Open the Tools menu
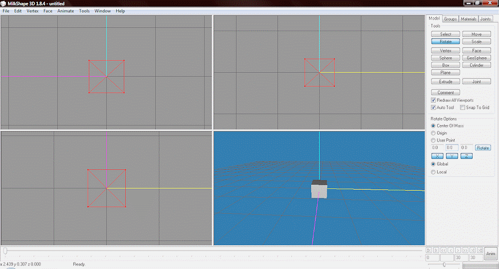499x269 pixels. point(84,11)
